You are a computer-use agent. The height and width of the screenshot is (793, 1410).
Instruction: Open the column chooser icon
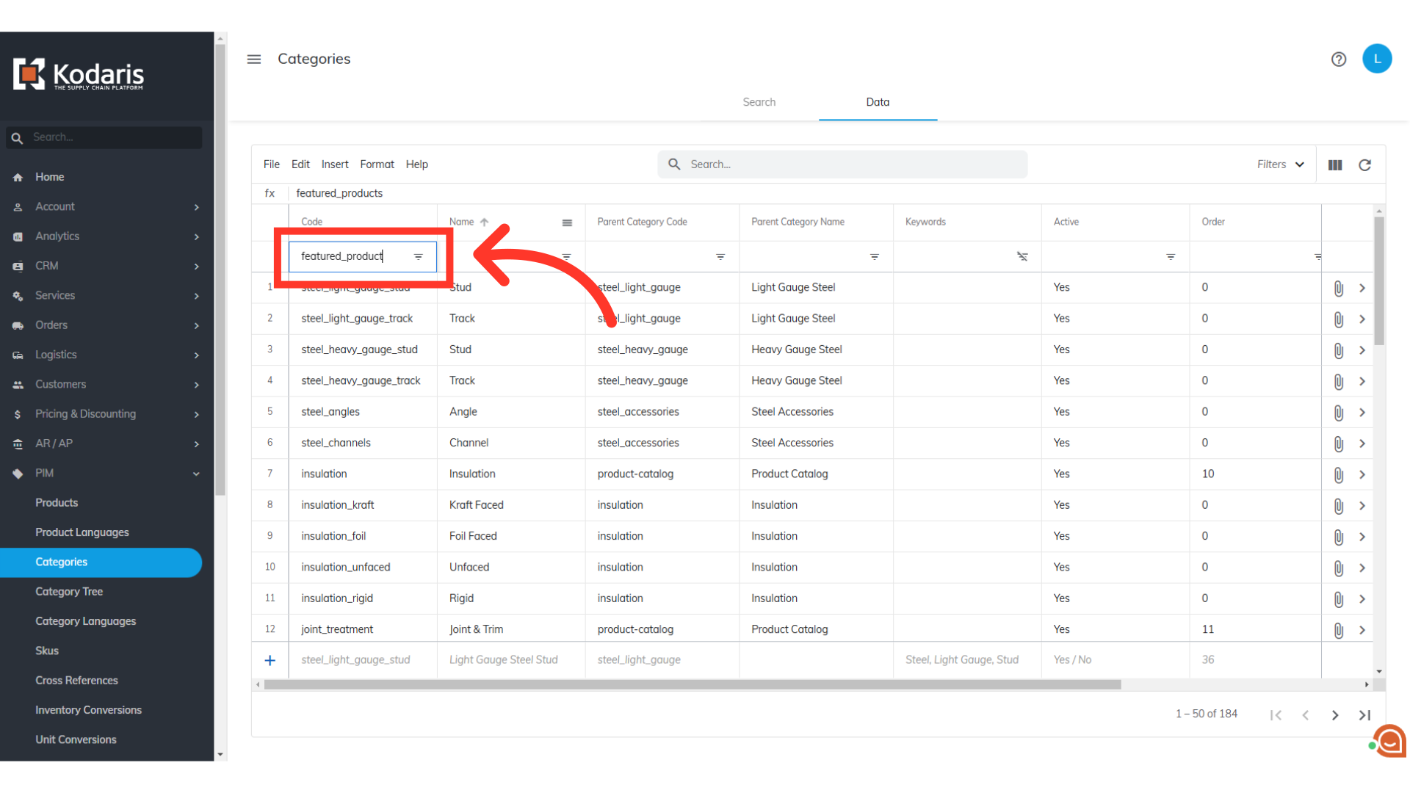tap(1335, 165)
